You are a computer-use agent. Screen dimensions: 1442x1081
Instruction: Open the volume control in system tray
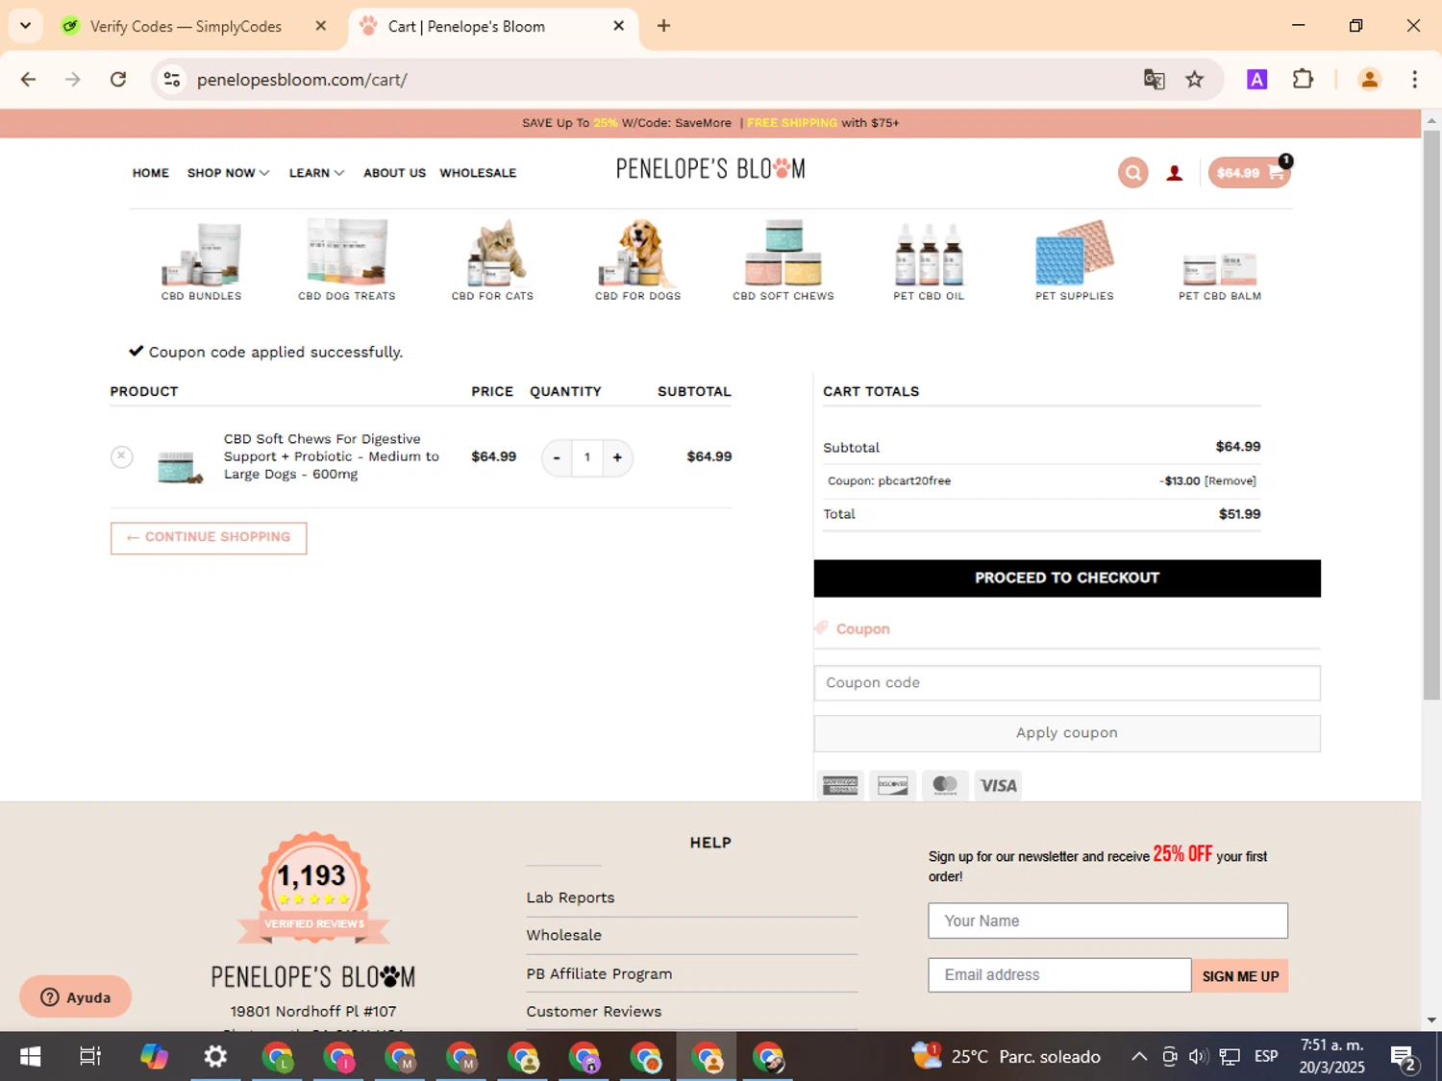pos(1198,1057)
